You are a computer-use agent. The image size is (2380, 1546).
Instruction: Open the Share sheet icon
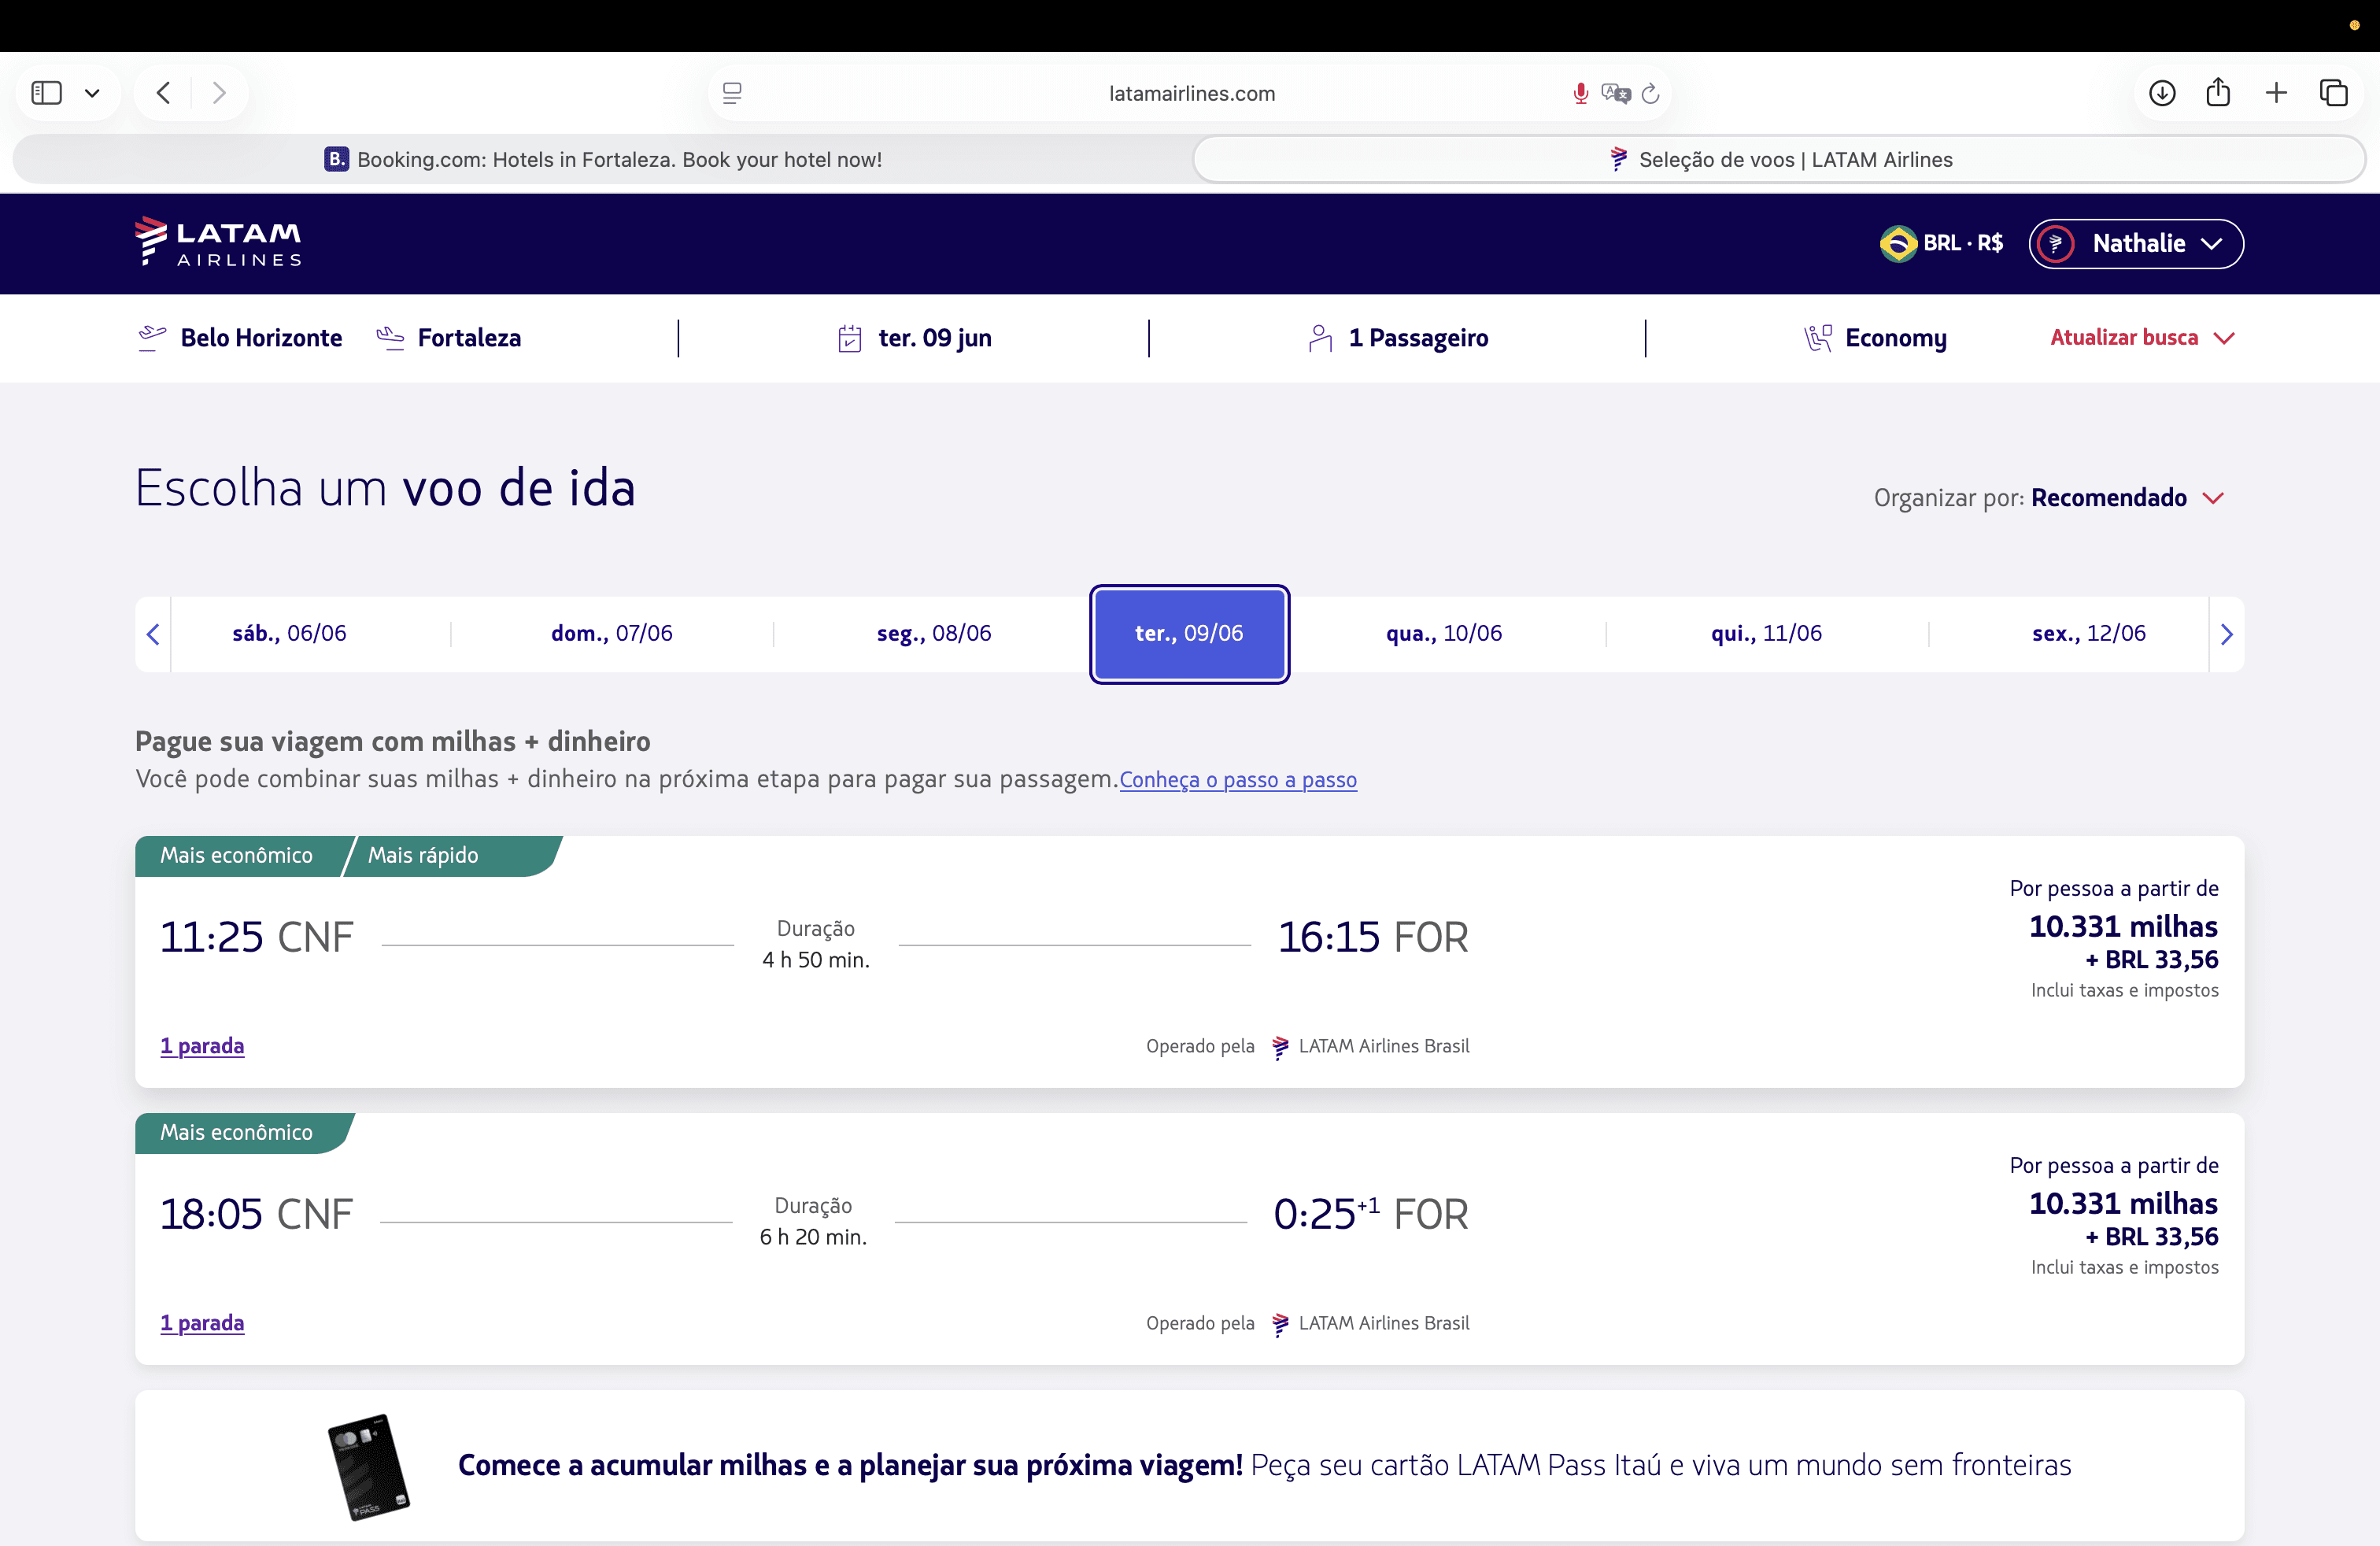point(2218,92)
